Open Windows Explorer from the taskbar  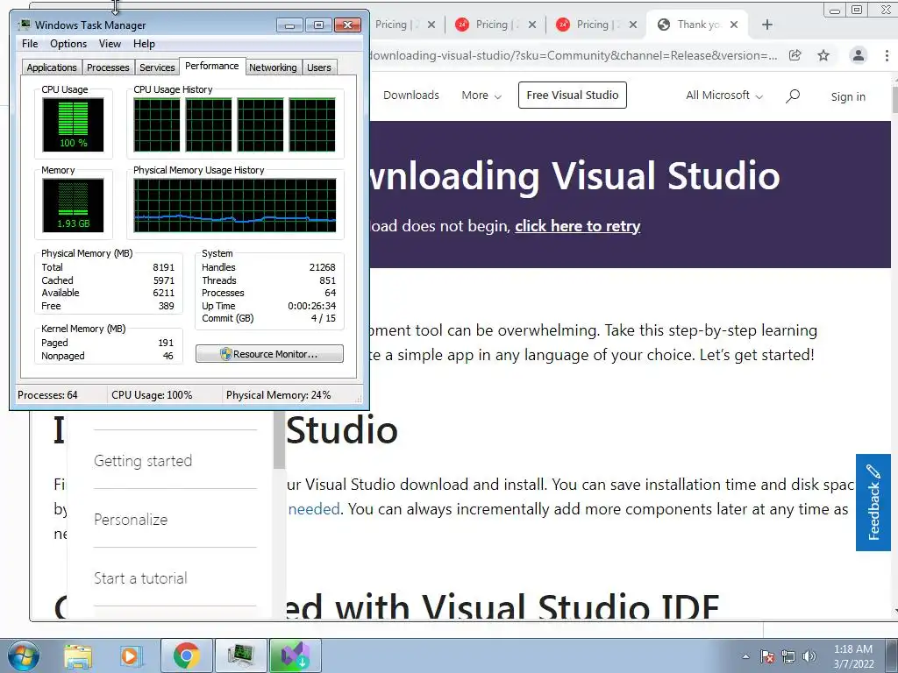click(78, 655)
